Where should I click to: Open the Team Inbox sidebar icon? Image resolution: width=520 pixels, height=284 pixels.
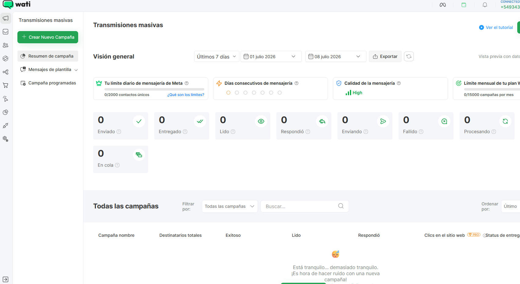pyautogui.click(x=5, y=32)
